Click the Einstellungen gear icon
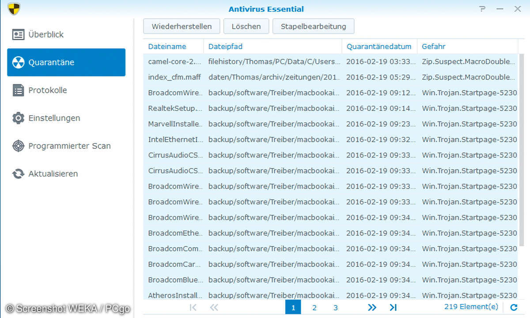530x318 pixels. [x=18, y=118]
